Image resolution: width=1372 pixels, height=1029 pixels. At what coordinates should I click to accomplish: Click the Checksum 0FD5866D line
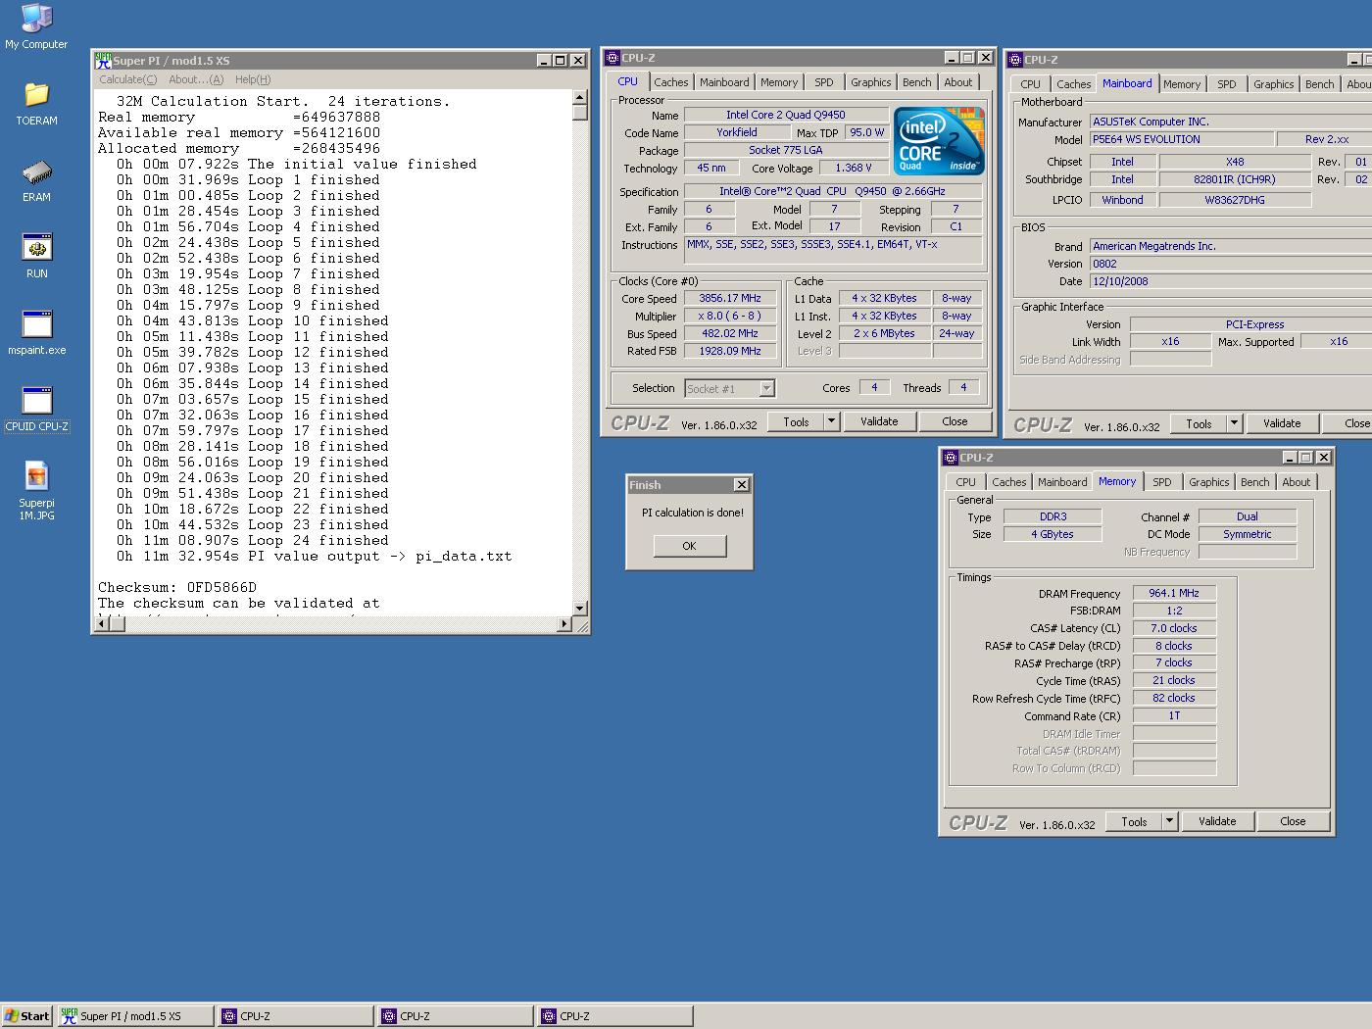[177, 587]
